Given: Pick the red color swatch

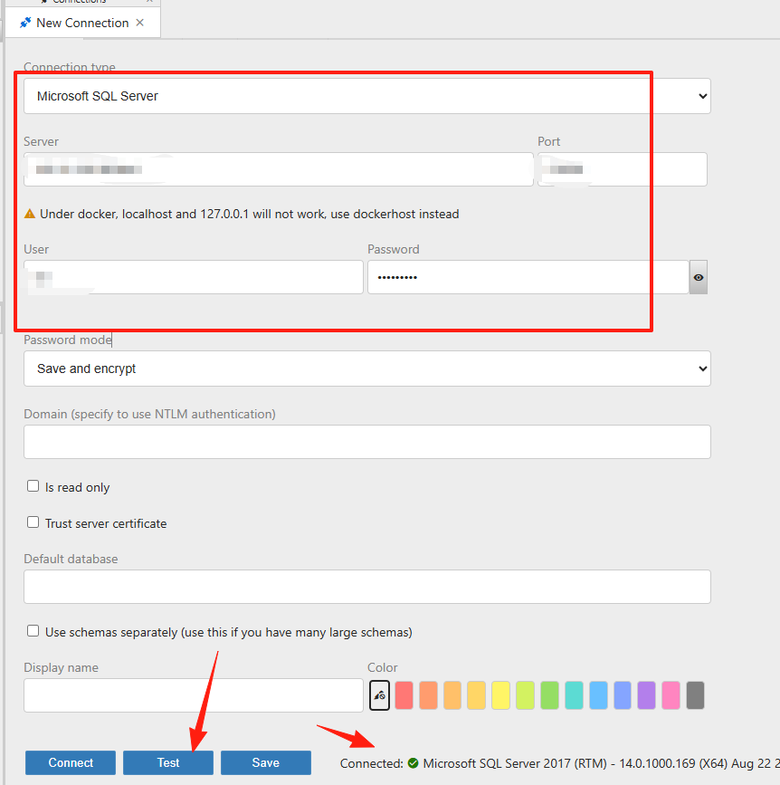Looking at the screenshot, I should tap(404, 694).
